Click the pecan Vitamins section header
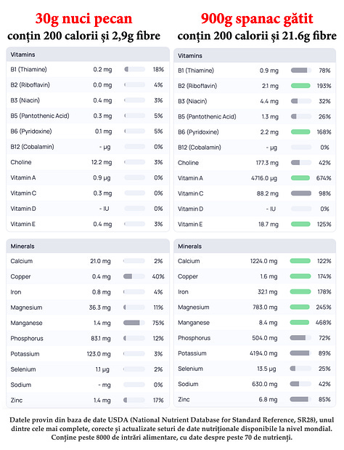Viewport: 344px width, 450px height. 88,55
